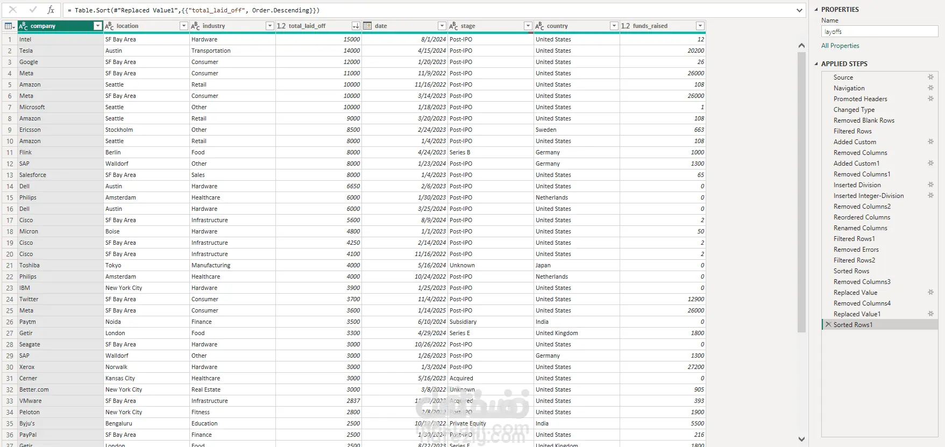Click the decimal type icon of funds_raised
Viewport: 945px width, 447px height.
point(626,26)
